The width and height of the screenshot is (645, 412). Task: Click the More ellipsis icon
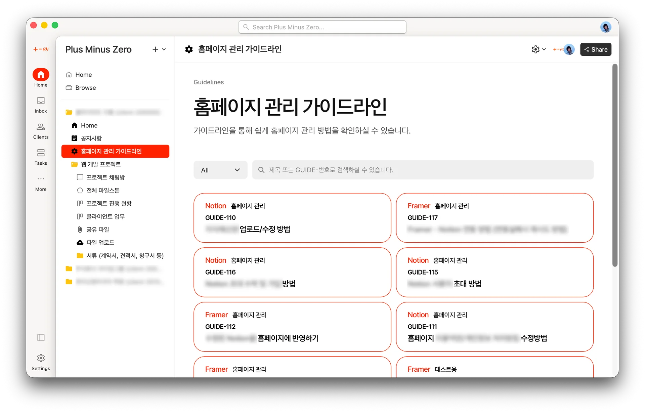(x=41, y=179)
